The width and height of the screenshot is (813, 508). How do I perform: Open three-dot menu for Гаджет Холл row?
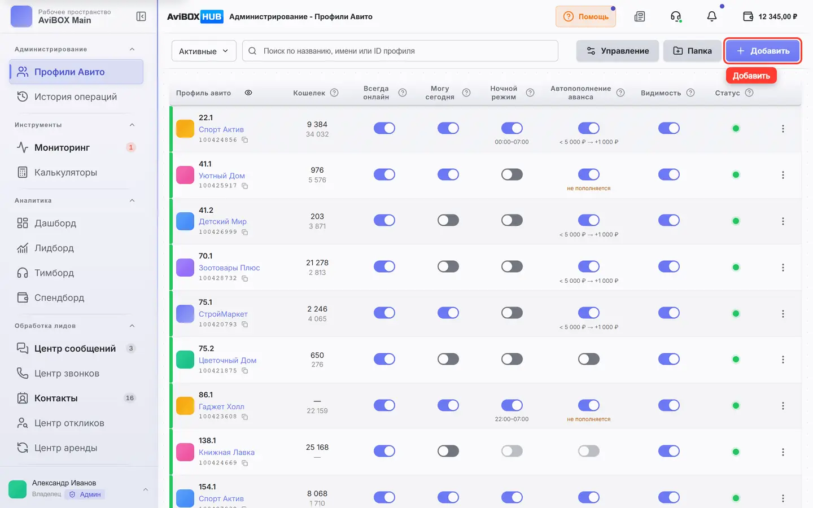783,406
